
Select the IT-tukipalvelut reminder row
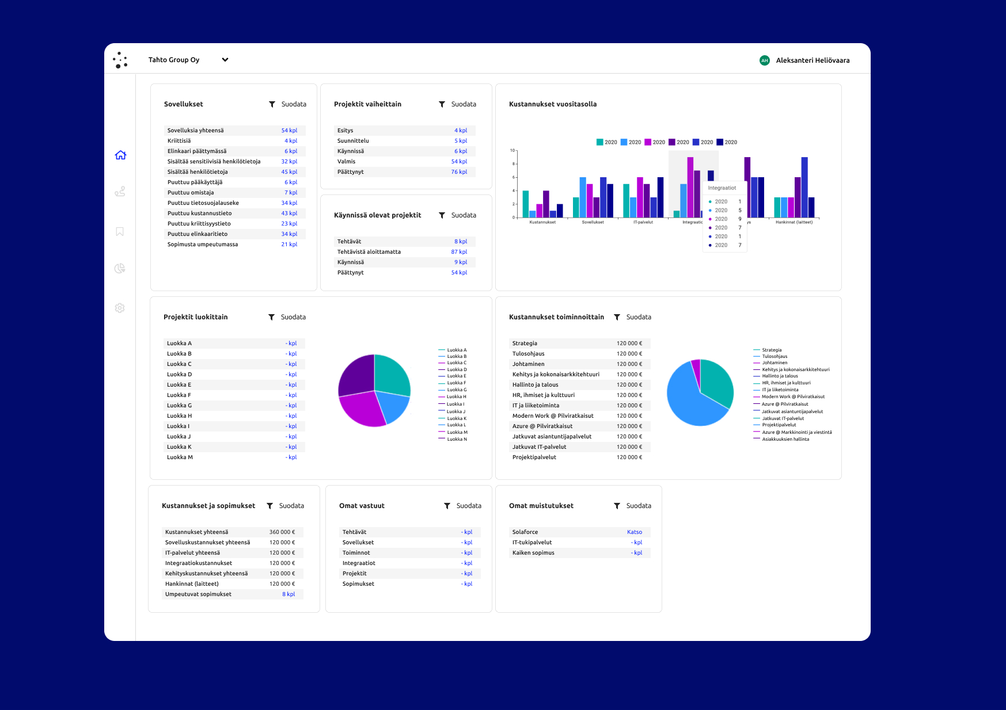tap(580, 543)
